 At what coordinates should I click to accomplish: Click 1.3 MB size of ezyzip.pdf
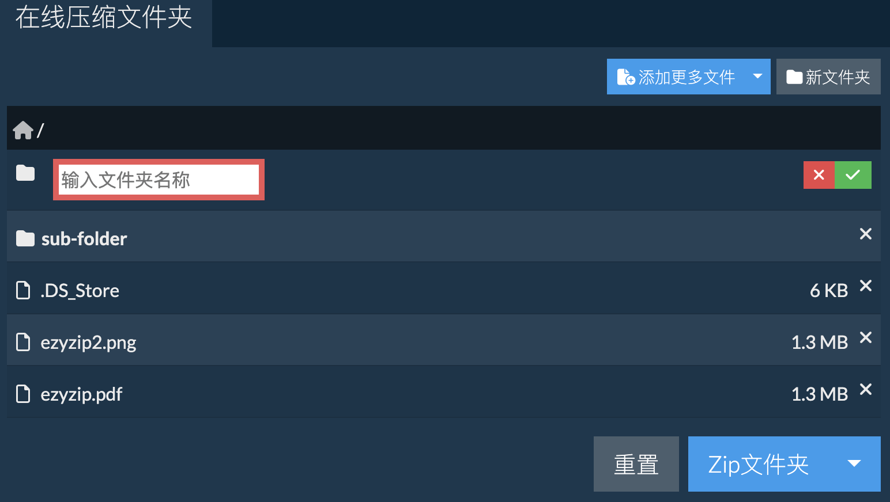click(x=820, y=394)
